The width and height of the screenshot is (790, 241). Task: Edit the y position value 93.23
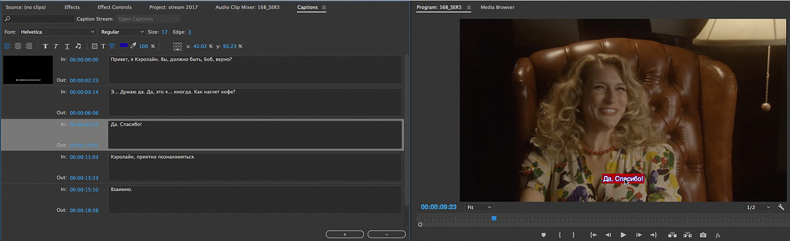[230, 46]
